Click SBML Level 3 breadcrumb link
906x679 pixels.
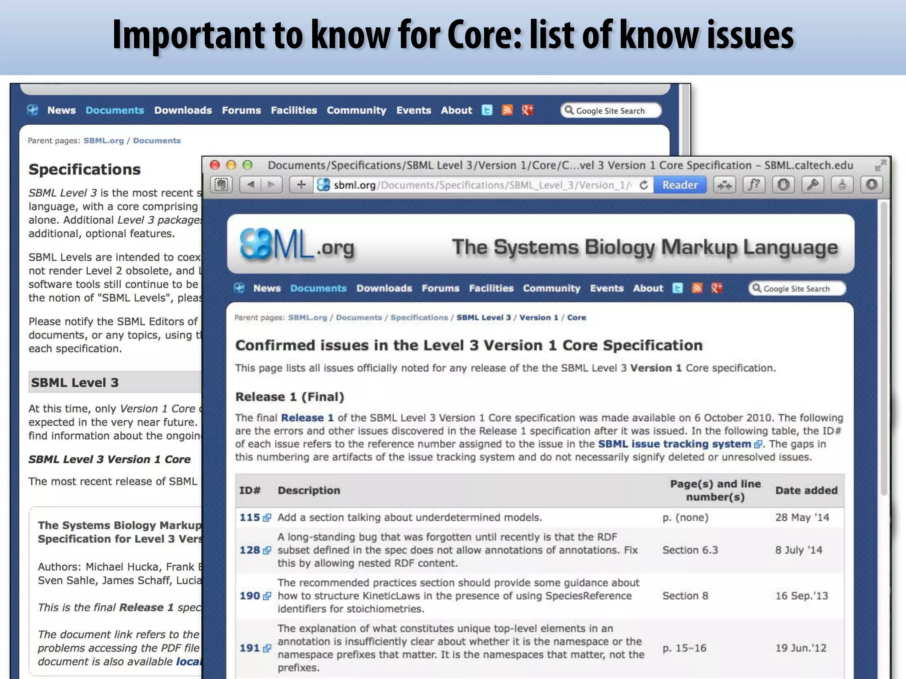(x=484, y=317)
